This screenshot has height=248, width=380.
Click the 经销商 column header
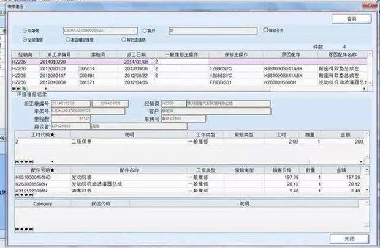tap(26, 54)
